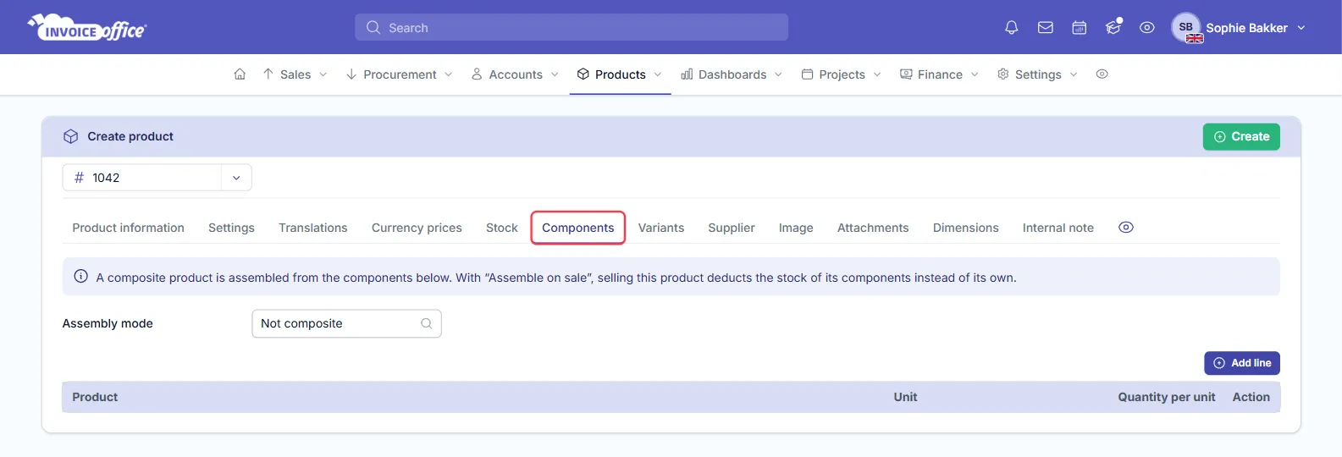Switch to Supplier tab

pos(732,228)
